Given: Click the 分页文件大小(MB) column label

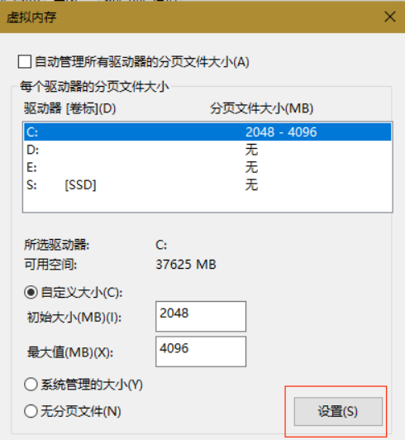Looking at the screenshot, I should (x=262, y=108).
